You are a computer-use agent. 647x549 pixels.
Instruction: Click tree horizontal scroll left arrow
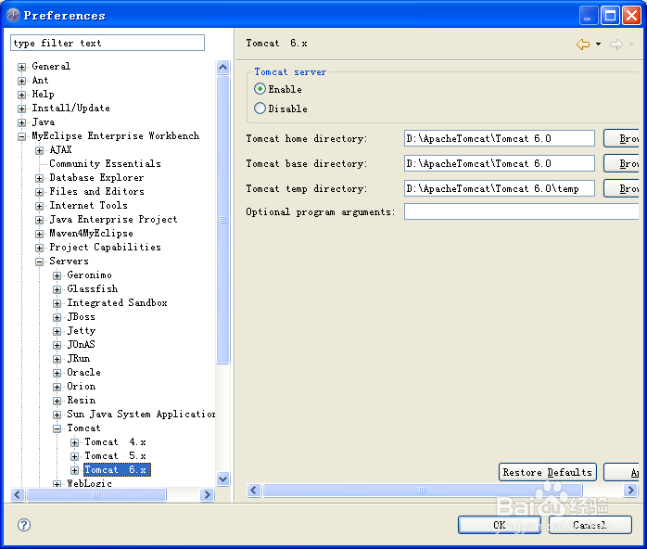[x=18, y=494]
